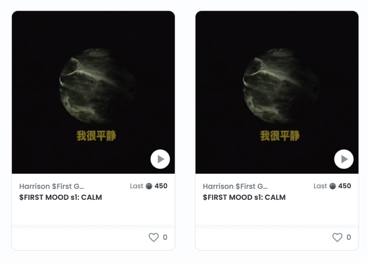Open the right planet artwork thumbnail

277,92
